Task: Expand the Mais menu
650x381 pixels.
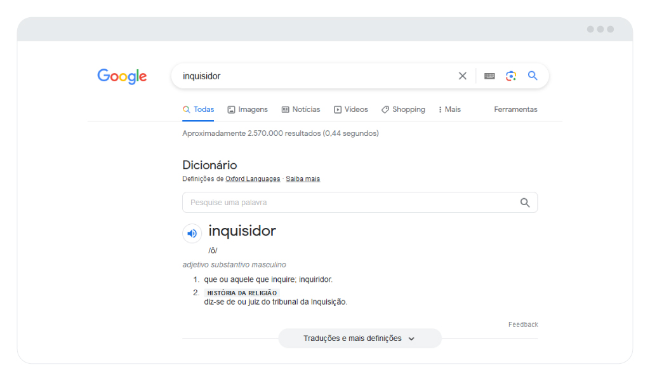Action: tap(449, 109)
